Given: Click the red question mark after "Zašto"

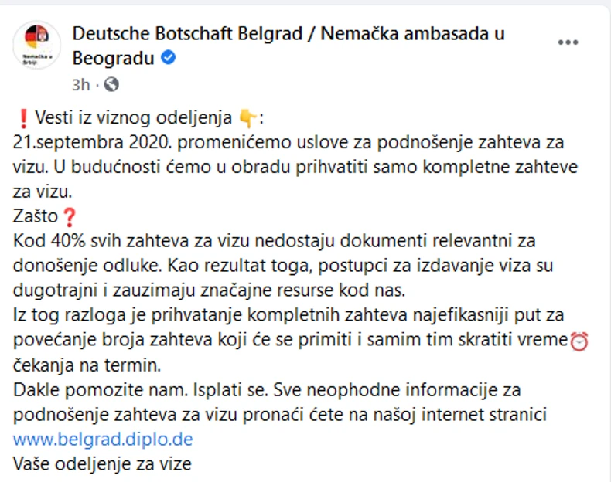Looking at the screenshot, I should (69, 217).
